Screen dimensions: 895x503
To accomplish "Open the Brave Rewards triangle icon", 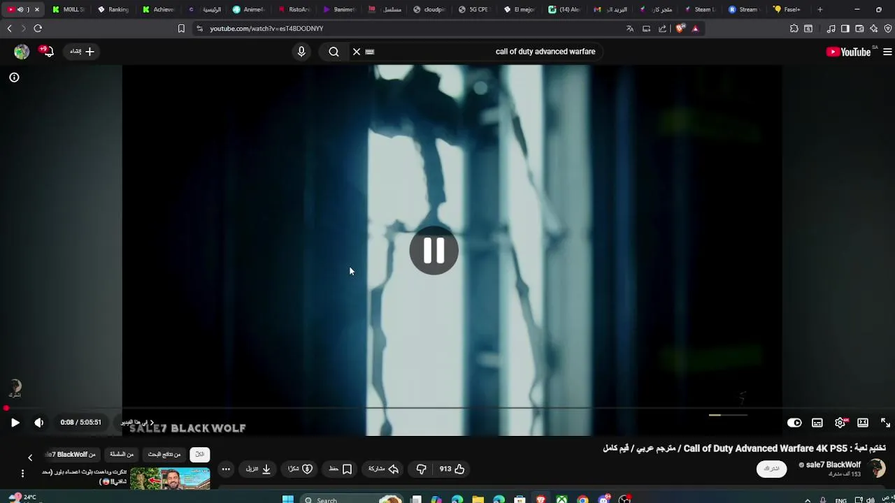I will coord(695,29).
